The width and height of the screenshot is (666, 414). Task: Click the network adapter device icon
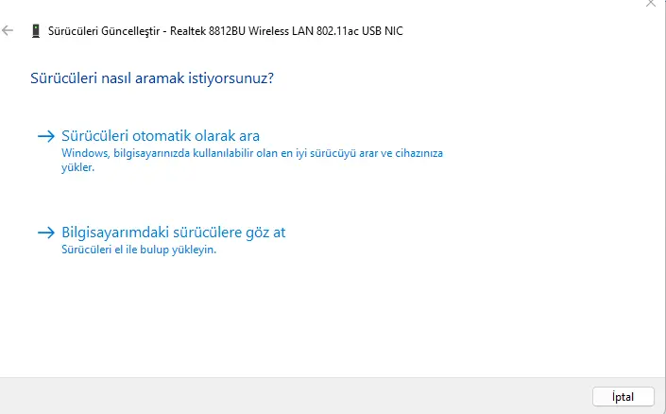coord(36,31)
